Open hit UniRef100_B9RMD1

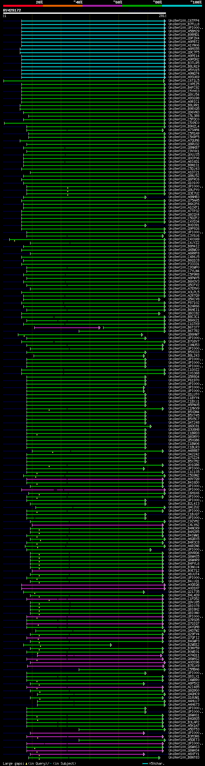(x=184, y=35)
